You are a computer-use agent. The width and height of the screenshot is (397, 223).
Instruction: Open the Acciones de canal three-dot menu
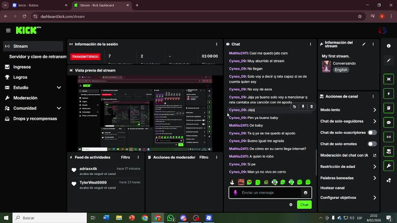click(x=373, y=96)
